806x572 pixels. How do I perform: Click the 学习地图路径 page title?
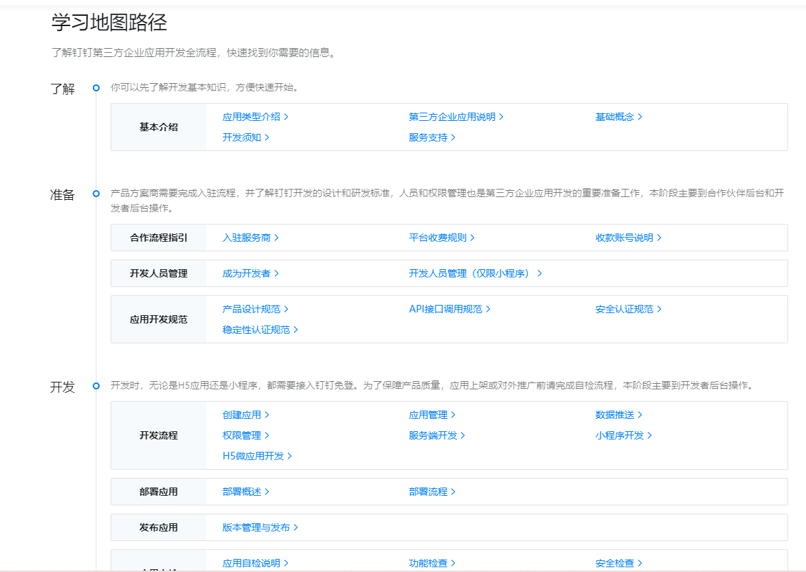click(109, 23)
